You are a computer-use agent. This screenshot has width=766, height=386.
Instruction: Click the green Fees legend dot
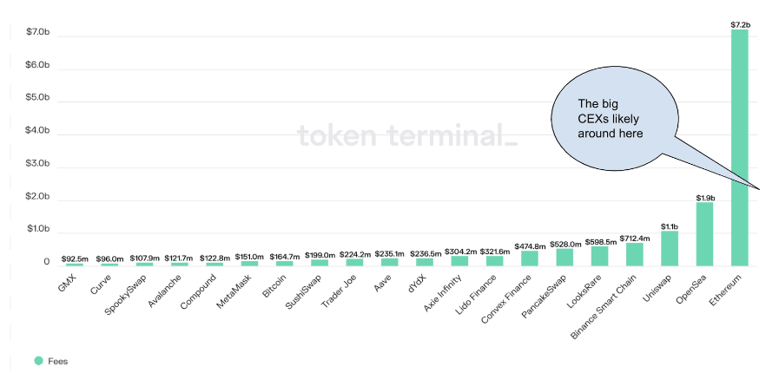tap(38, 360)
